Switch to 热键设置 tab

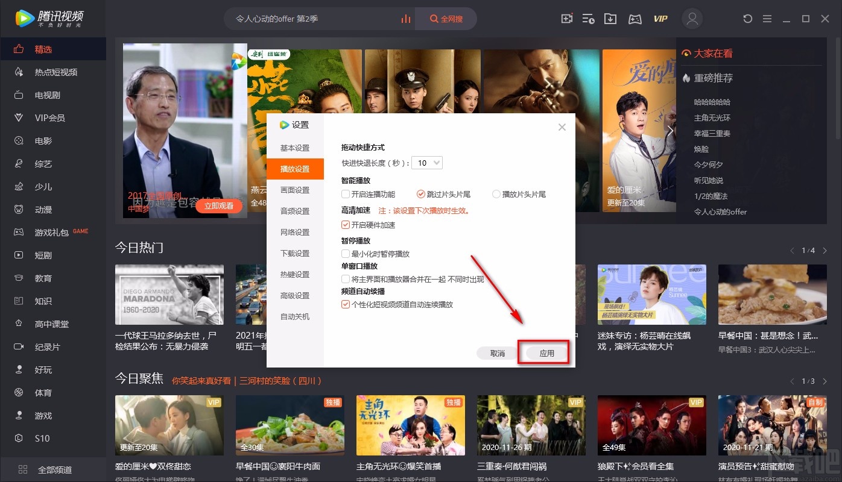[295, 275]
